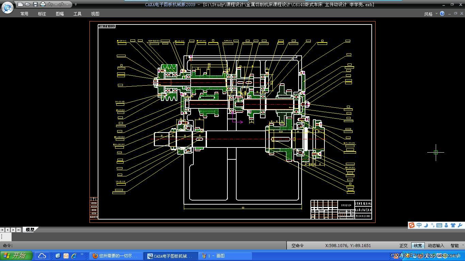Select the 模型 model sheet tab
465x261 pixels.
[x=30, y=229]
